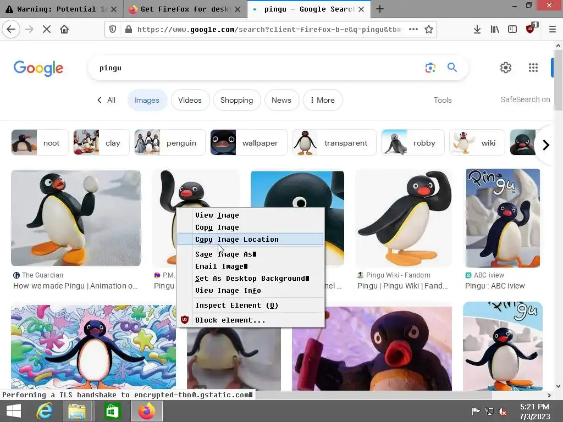
Task: Open the Library bookshelf icon
Action: coord(495,30)
